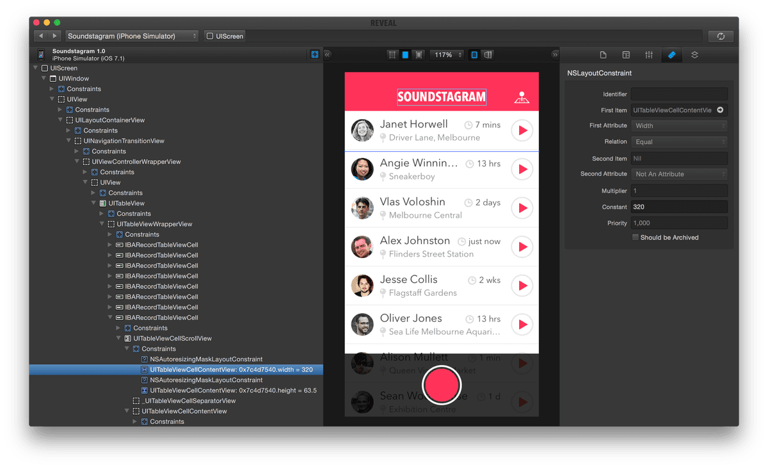Open the Application inspector tab (document icon)
The image size is (768, 468).
(x=603, y=55)
